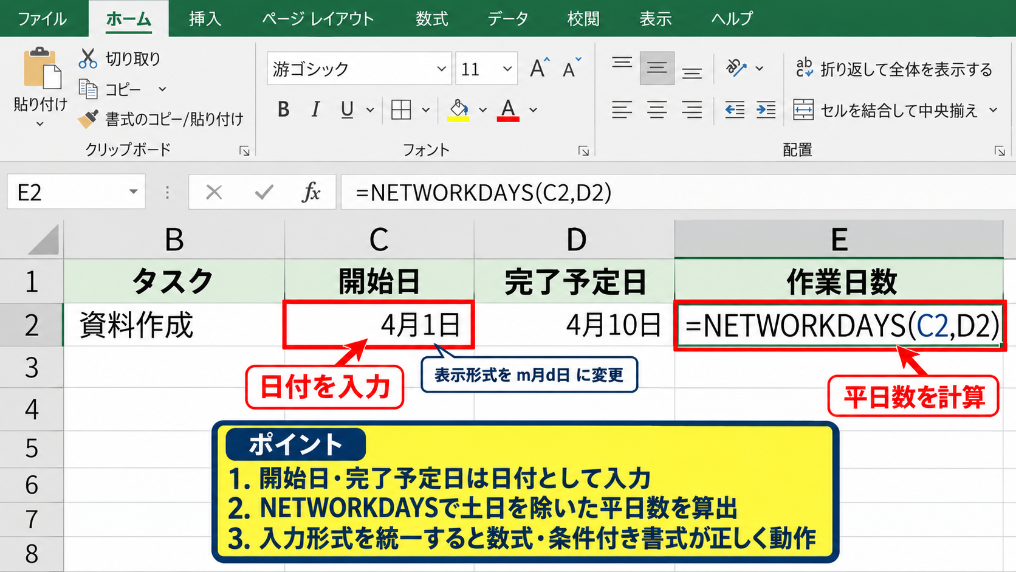
Task: Select cell containing 資料作成
Action: tap(174, 325)
